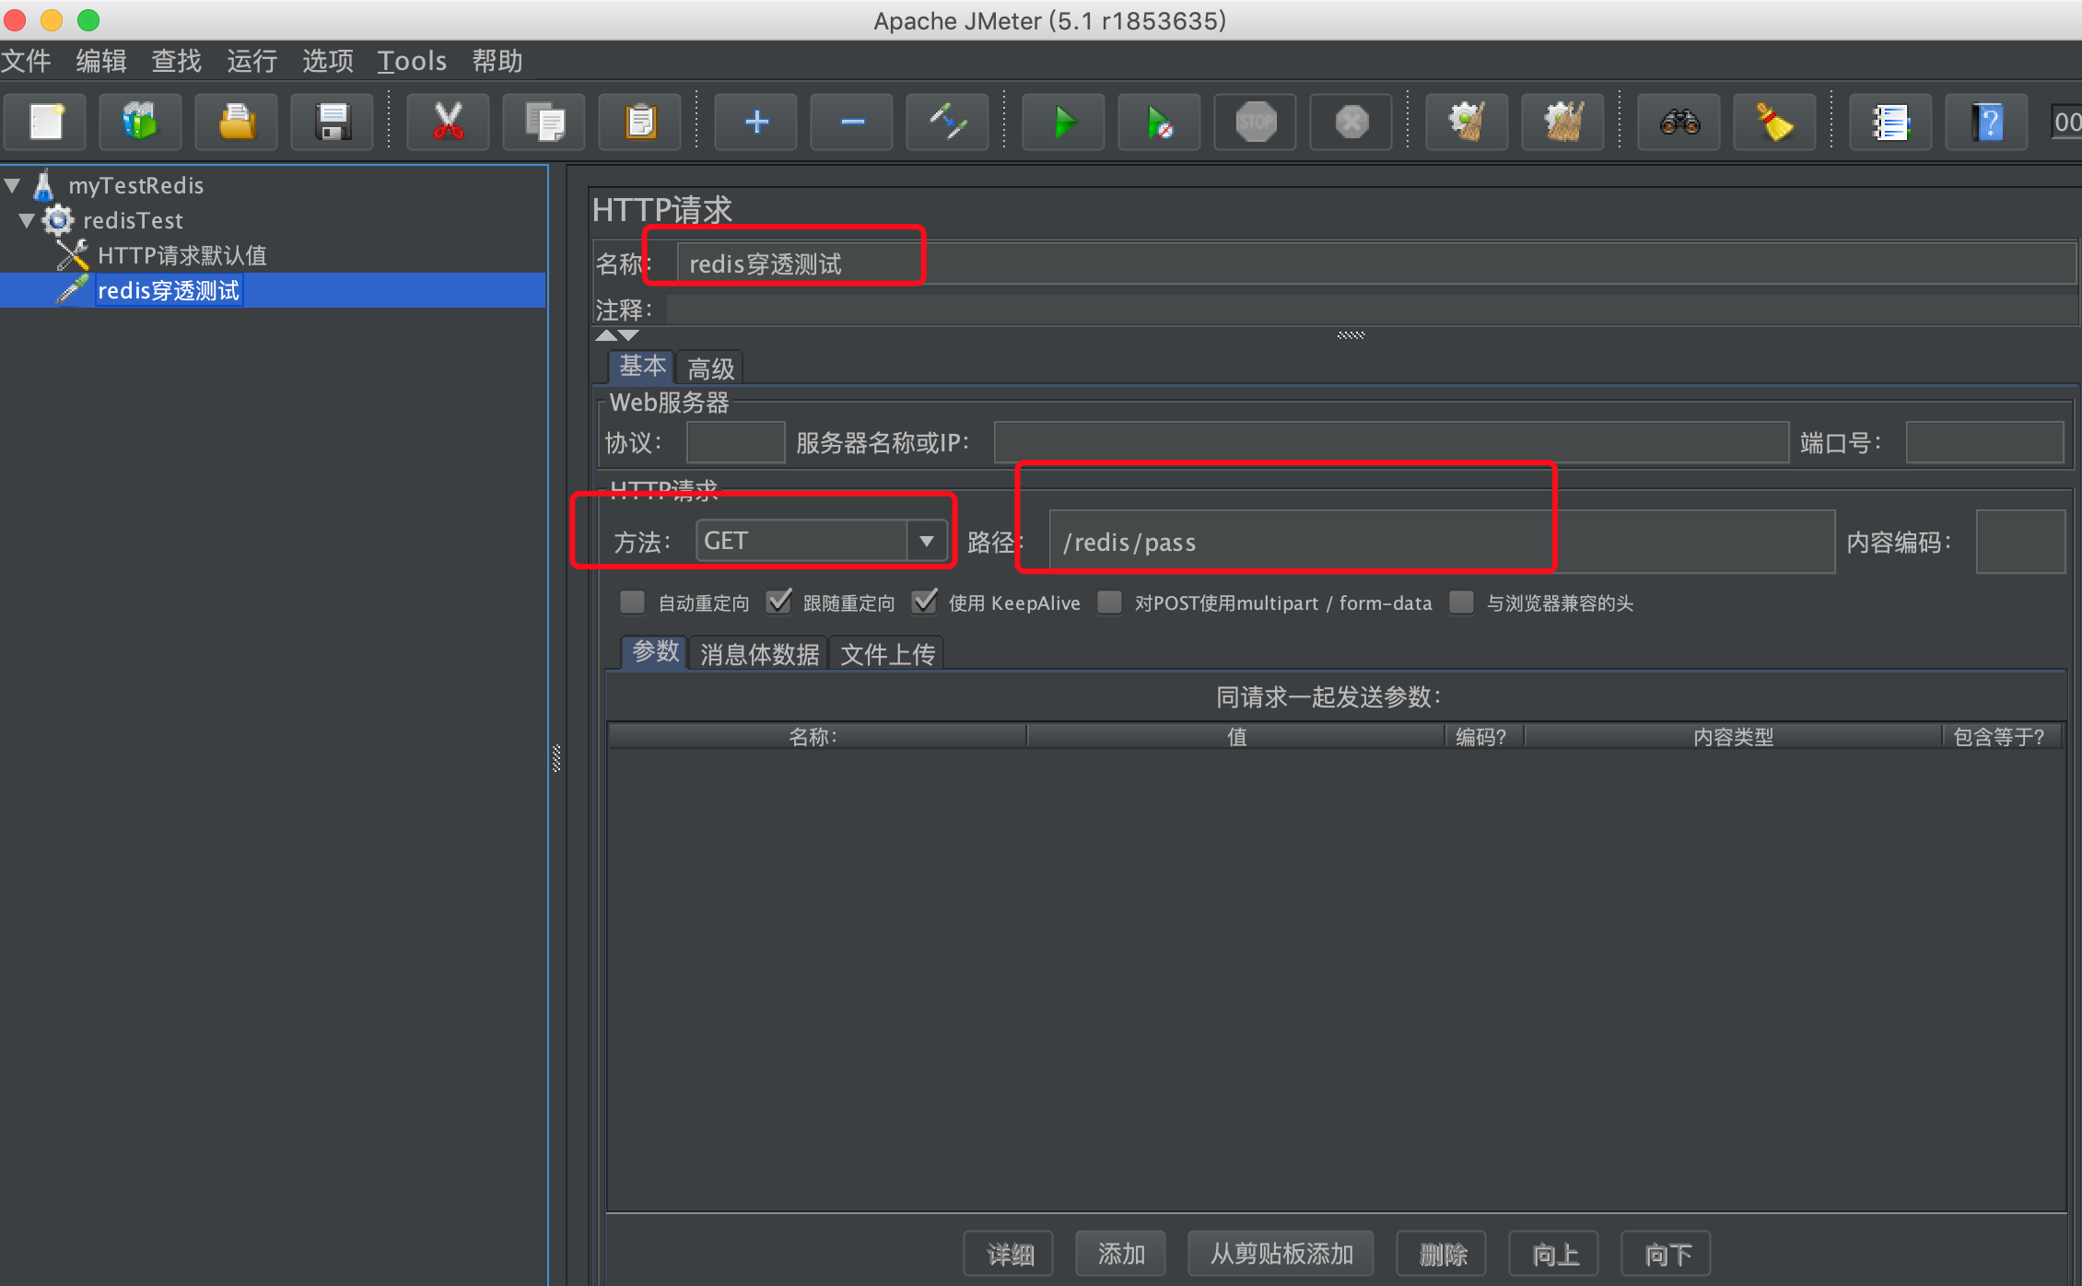Switch to the 高级 tab
Image resolution: width=2082 pixels, height=1286 pixels.
pyautogui.click(x=710, y=368)
